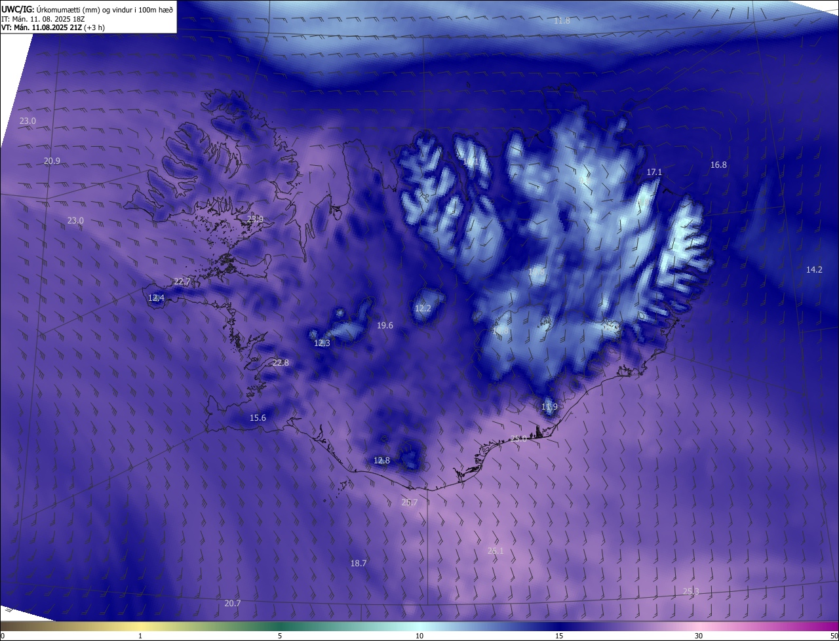Click the 22.8 value label
This screenshot has width=839, height=641.
pos(280,363)
